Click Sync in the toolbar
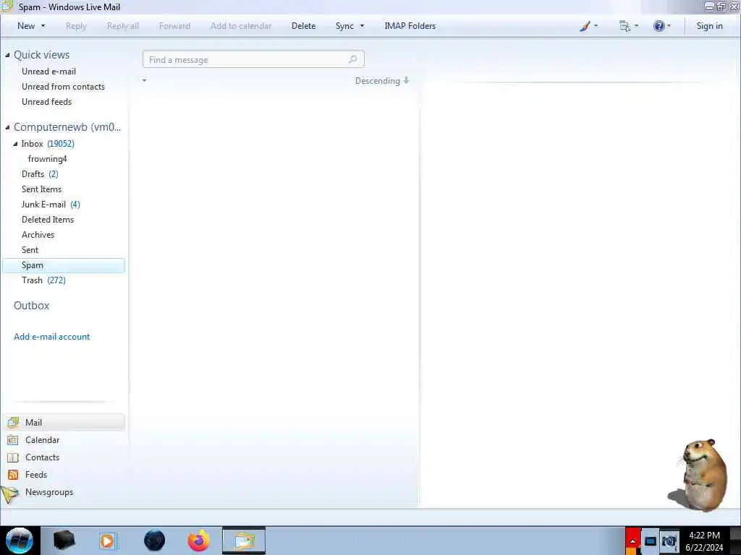The height and width of the screenshot is (555, 741). [344, 26]
